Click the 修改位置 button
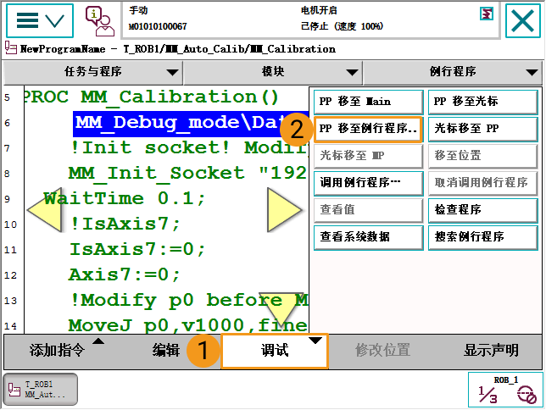 point(382,351)
